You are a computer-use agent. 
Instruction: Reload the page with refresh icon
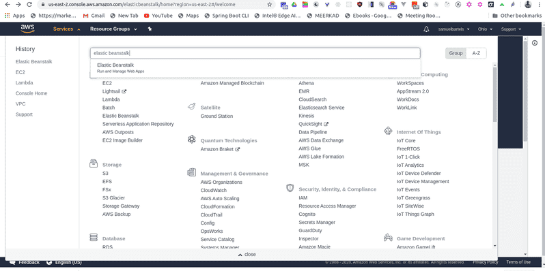click(x=29, y=5)
